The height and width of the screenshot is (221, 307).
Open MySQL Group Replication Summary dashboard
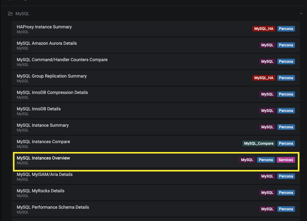coord(51,76)
